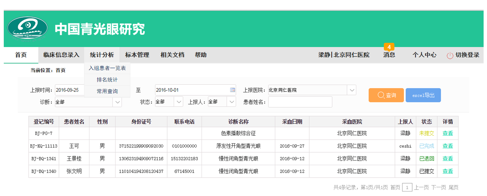Screen dimensions: 487x196
Task: Open the 诊断 diagnosis dropdown
Action: tap(117, 102)
